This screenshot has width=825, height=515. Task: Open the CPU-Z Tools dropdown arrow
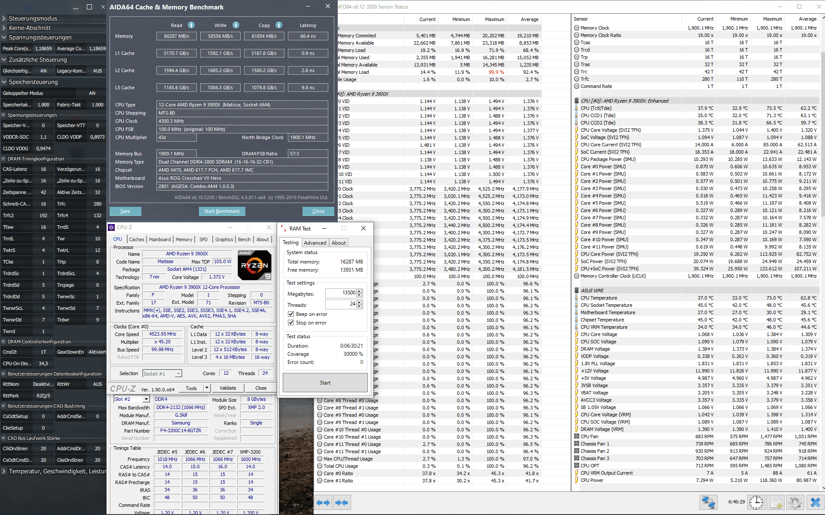207,388
